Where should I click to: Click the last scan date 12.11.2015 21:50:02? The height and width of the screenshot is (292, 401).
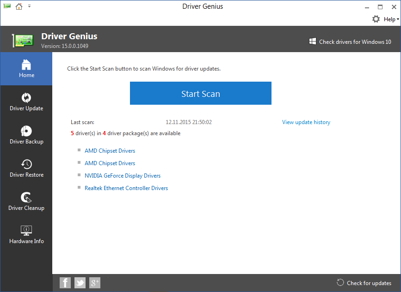[x=189, y=122]
